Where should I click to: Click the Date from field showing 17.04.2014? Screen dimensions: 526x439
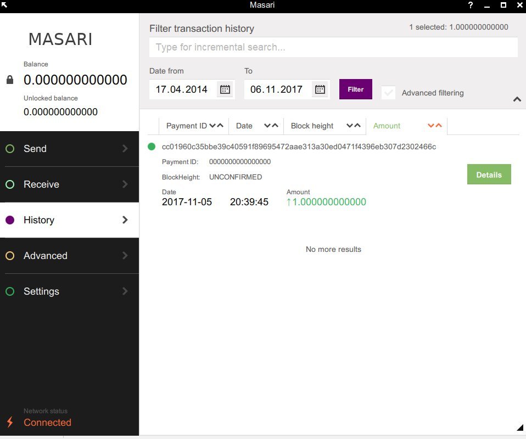click(192, 89)
